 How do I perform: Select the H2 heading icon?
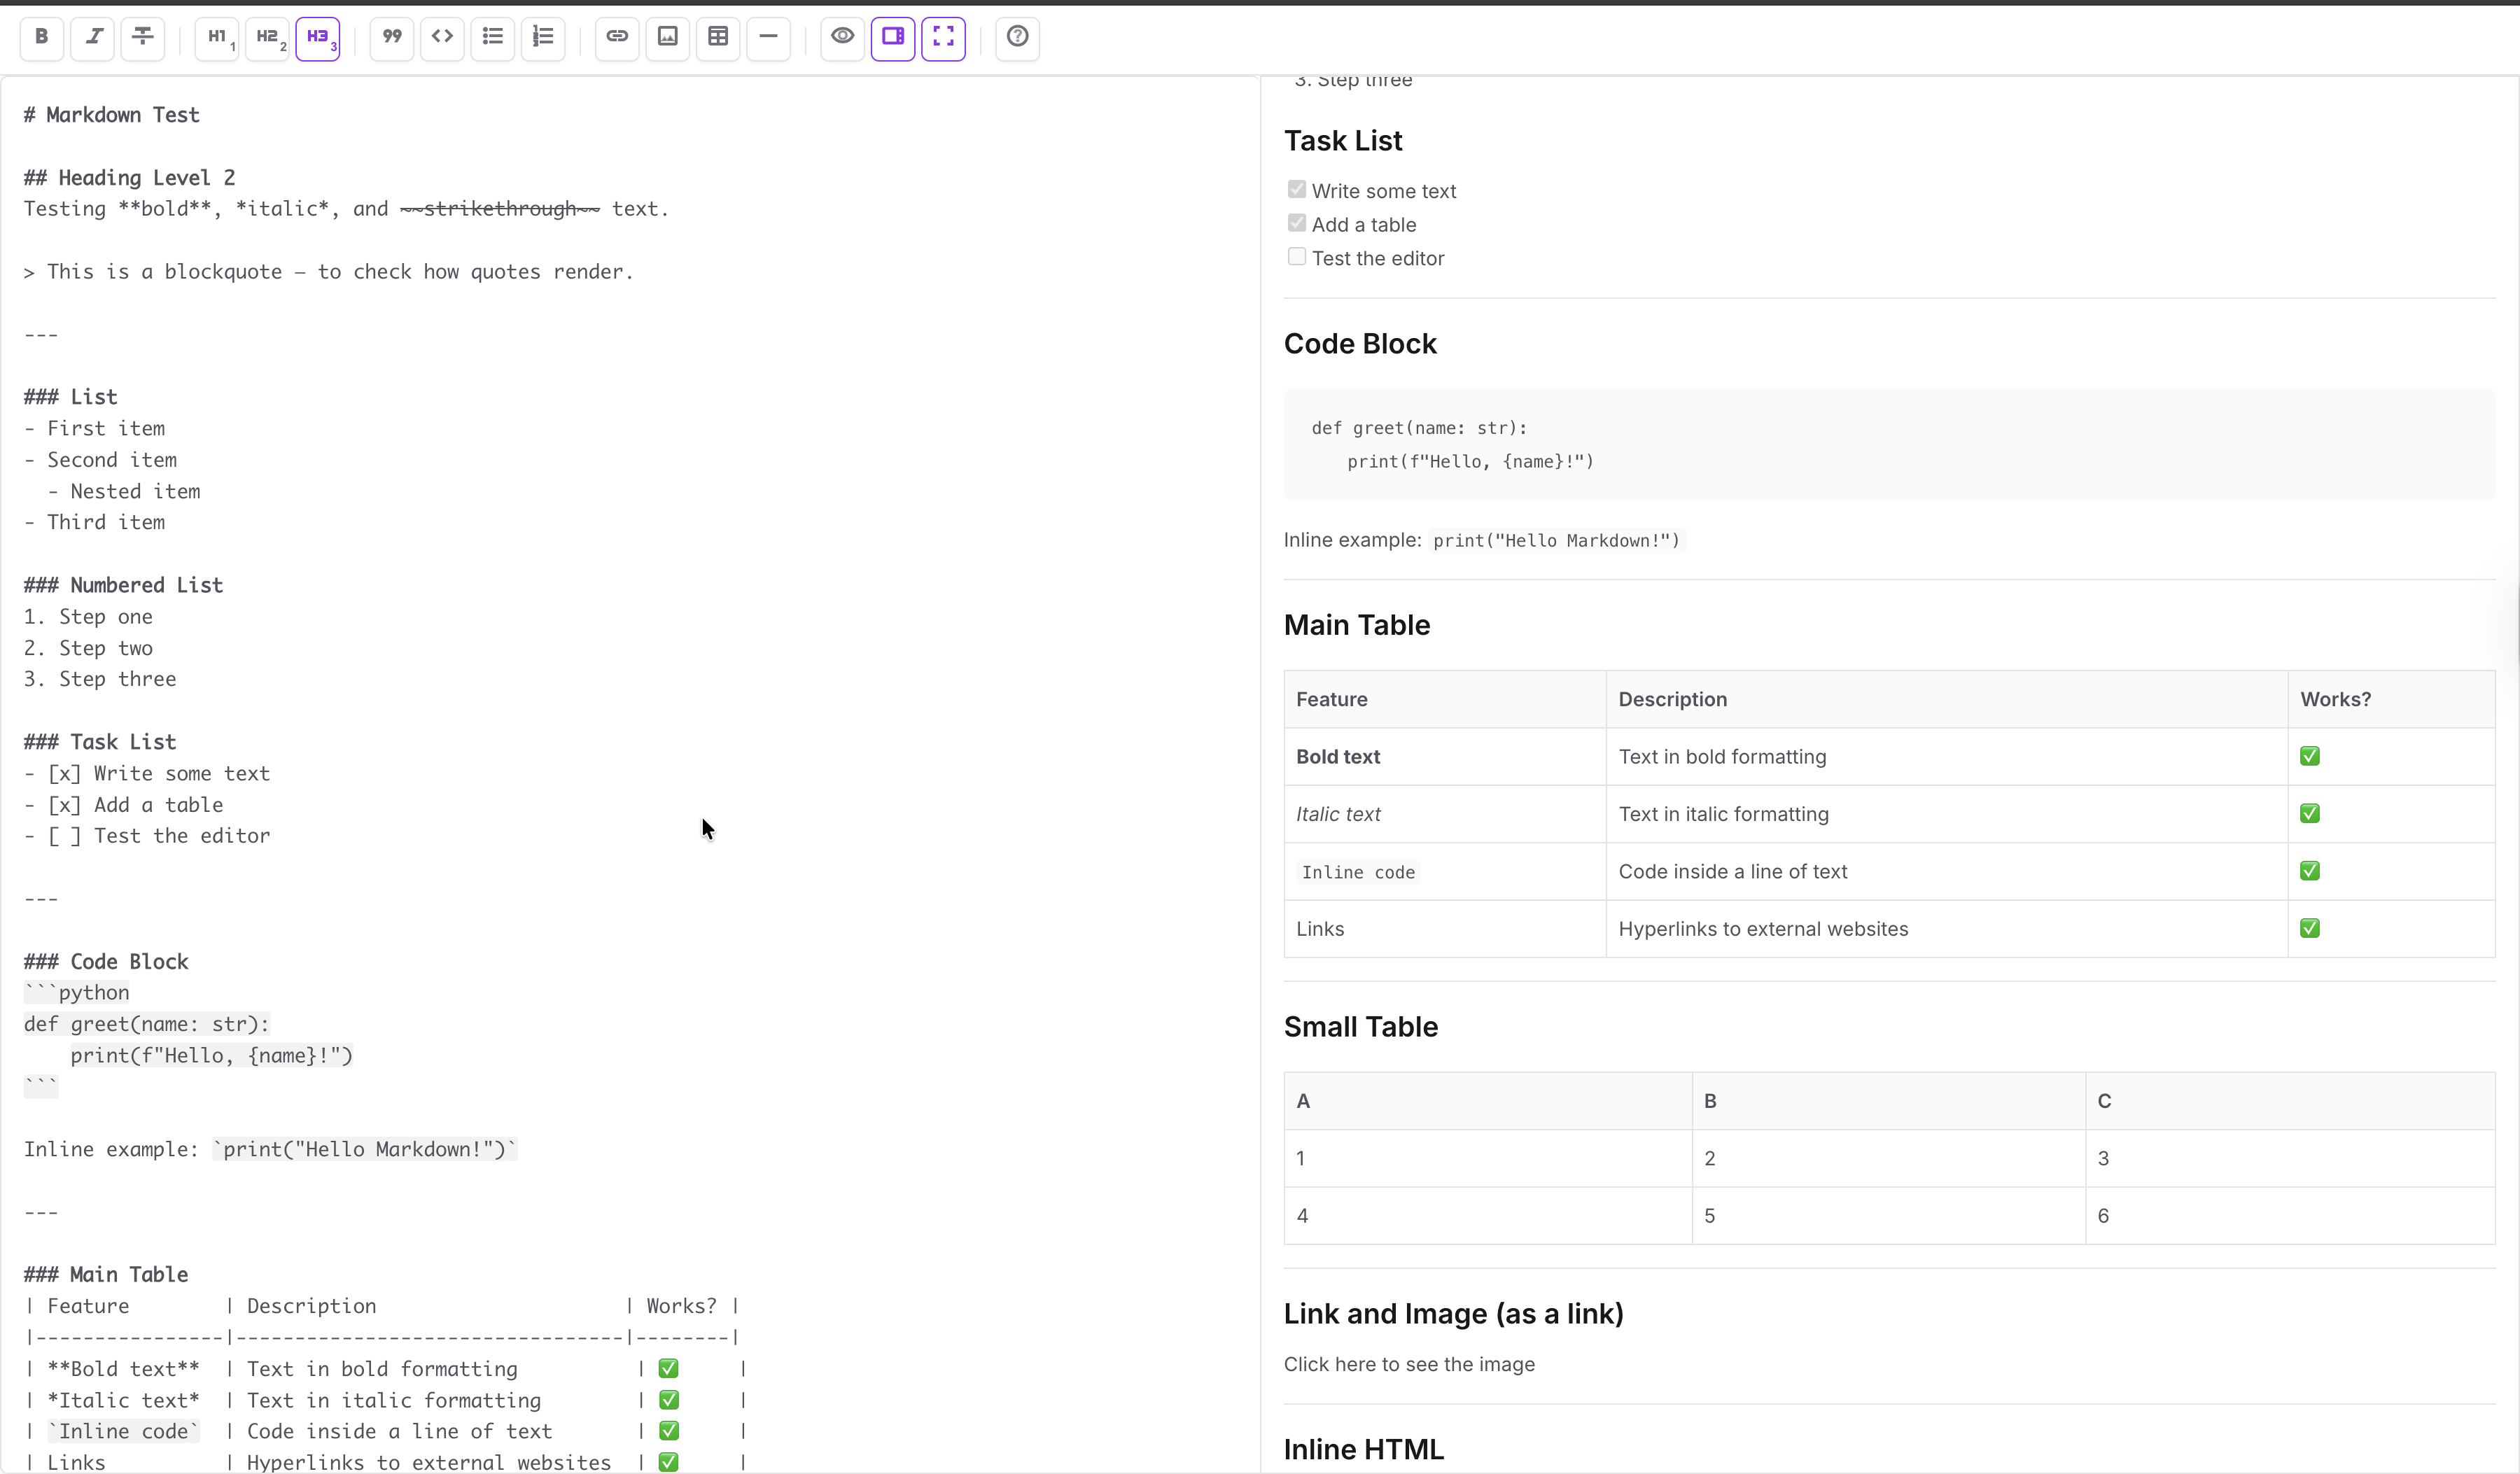(268, 38)
